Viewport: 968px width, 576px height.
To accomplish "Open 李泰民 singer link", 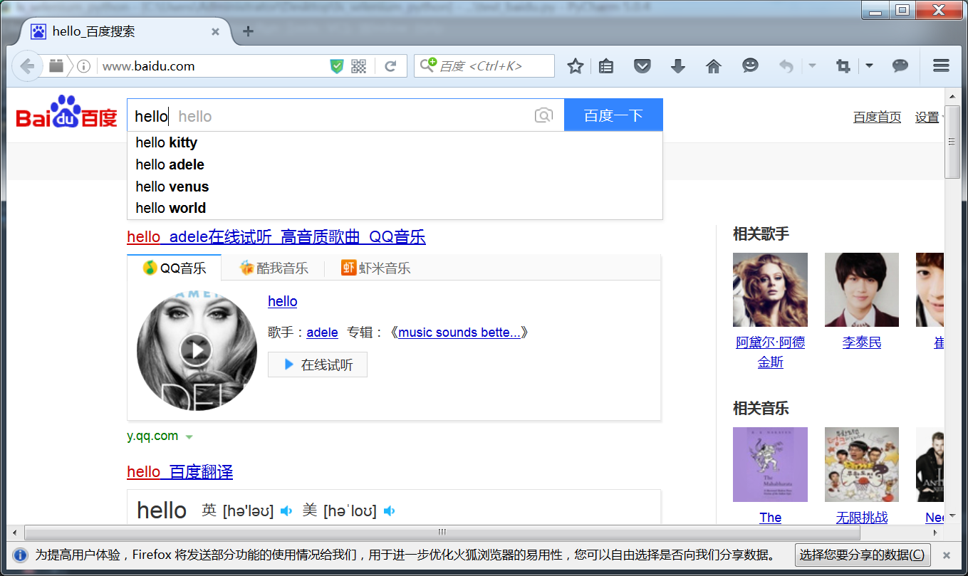I will pos(862,342).
